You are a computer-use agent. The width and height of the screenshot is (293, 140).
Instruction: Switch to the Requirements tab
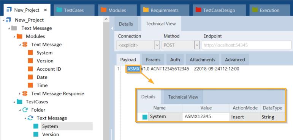(165, 10)
